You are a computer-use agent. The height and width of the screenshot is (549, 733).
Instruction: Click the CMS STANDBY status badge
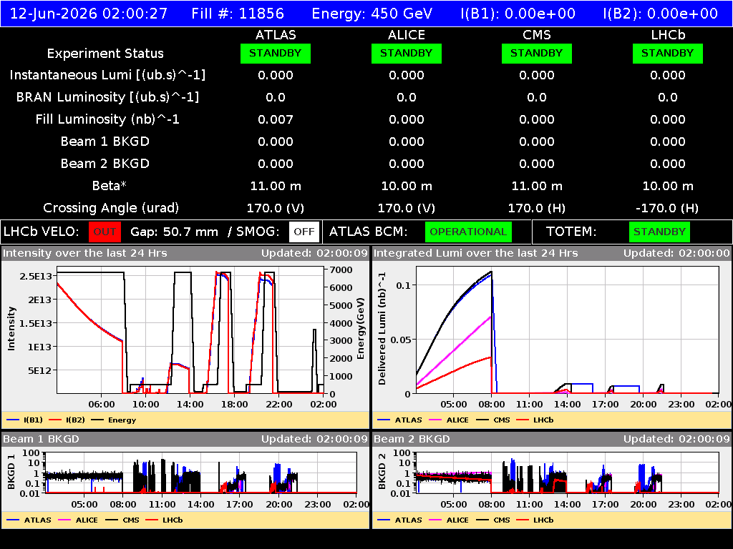[x=537, y=53]
